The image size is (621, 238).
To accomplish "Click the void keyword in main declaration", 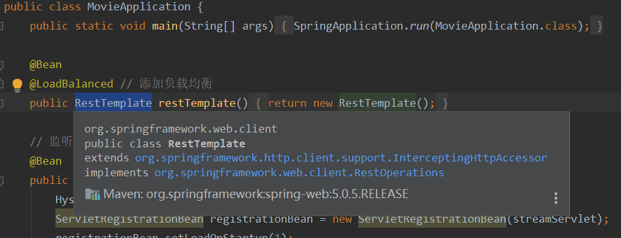I will [x=133, y=26].
